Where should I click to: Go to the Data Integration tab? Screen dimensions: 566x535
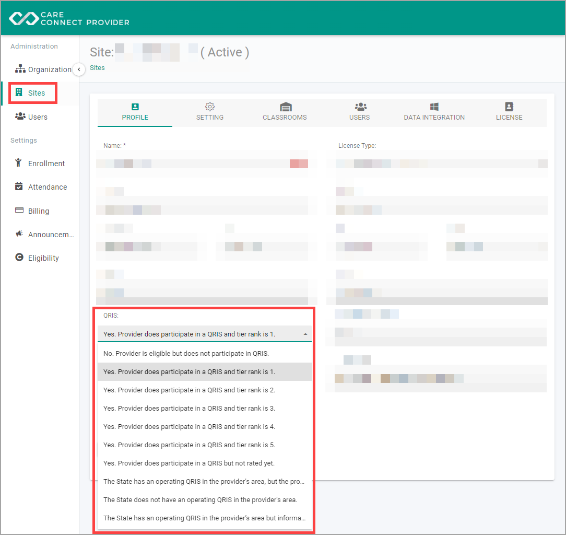point(434,112)
